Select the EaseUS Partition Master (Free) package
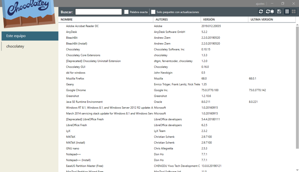 177,166
